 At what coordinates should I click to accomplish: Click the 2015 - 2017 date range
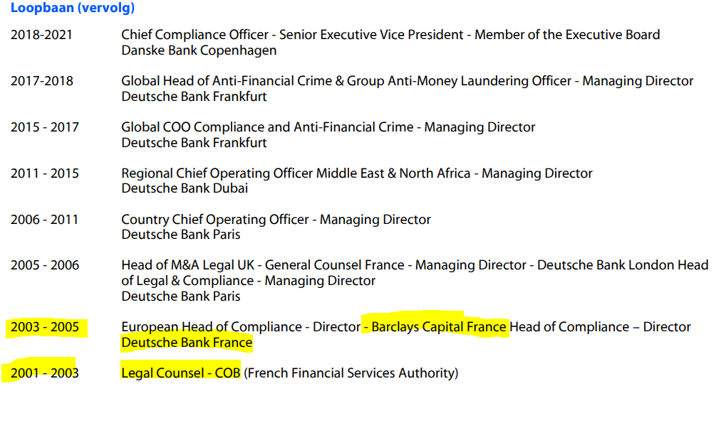point(44,127)
